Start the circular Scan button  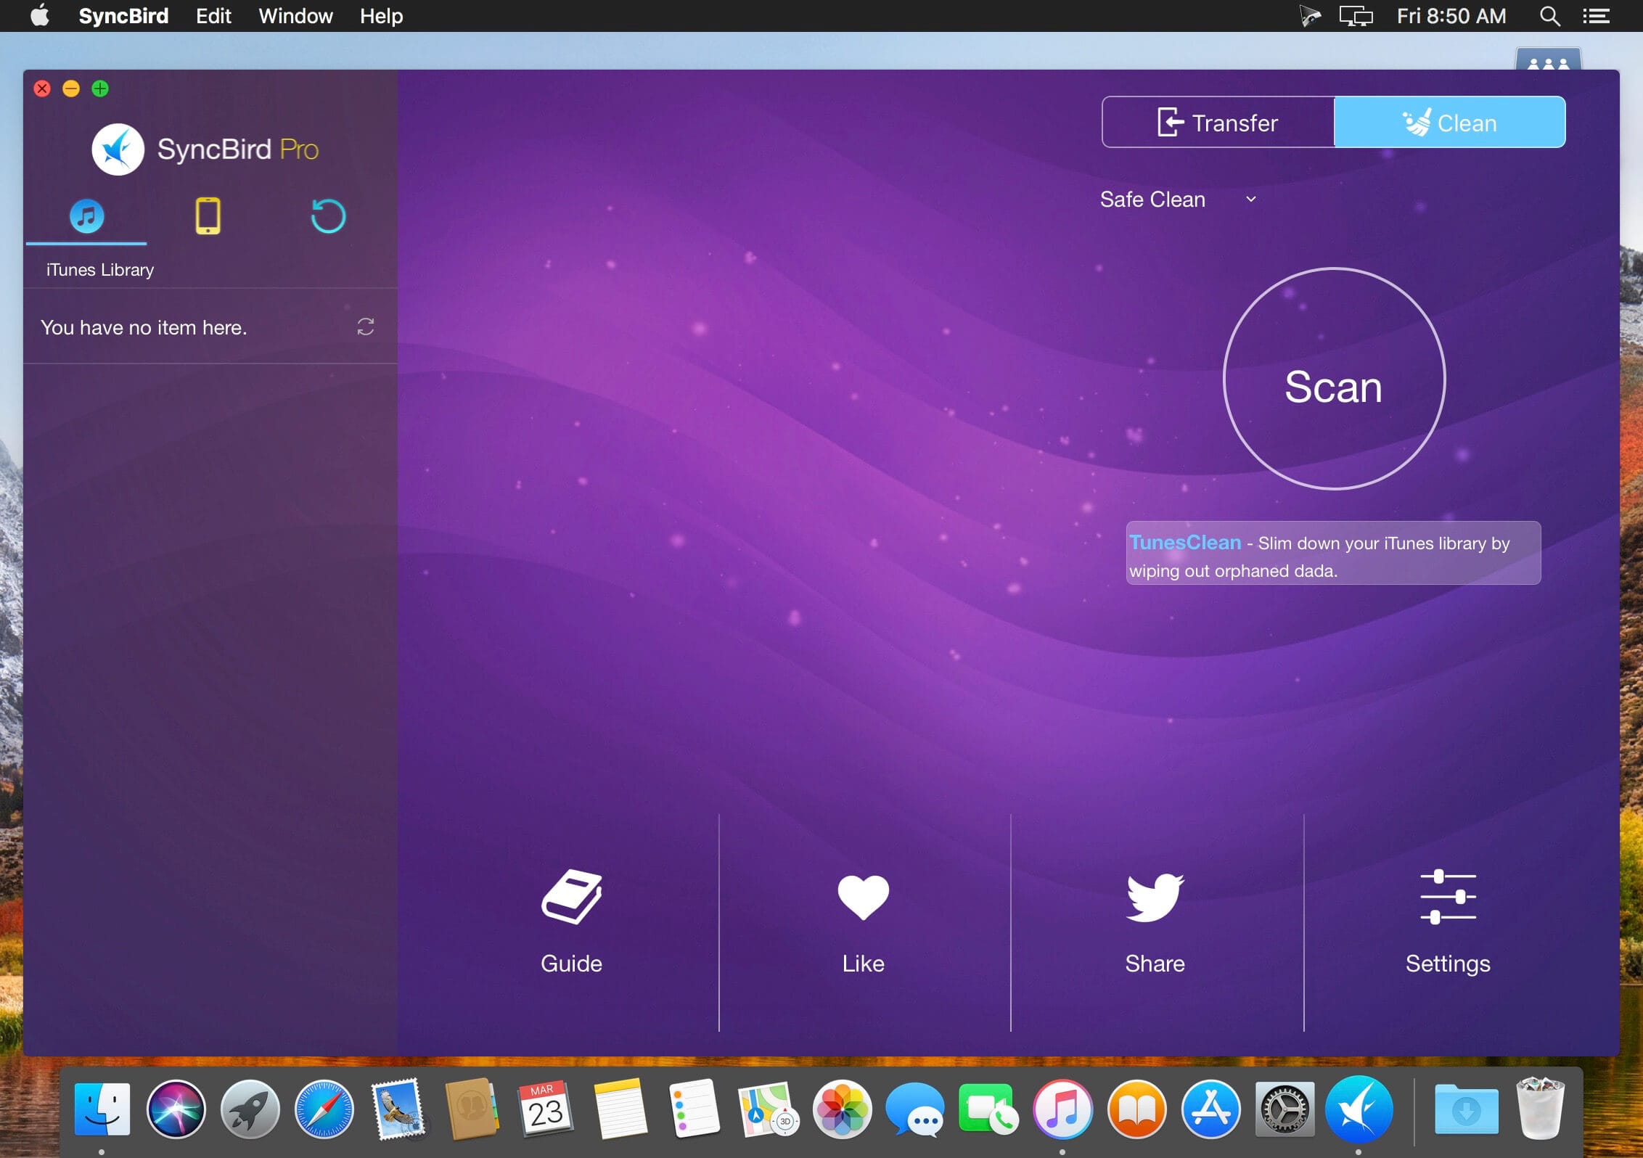pyautogui.click(x=1334, y=379)
